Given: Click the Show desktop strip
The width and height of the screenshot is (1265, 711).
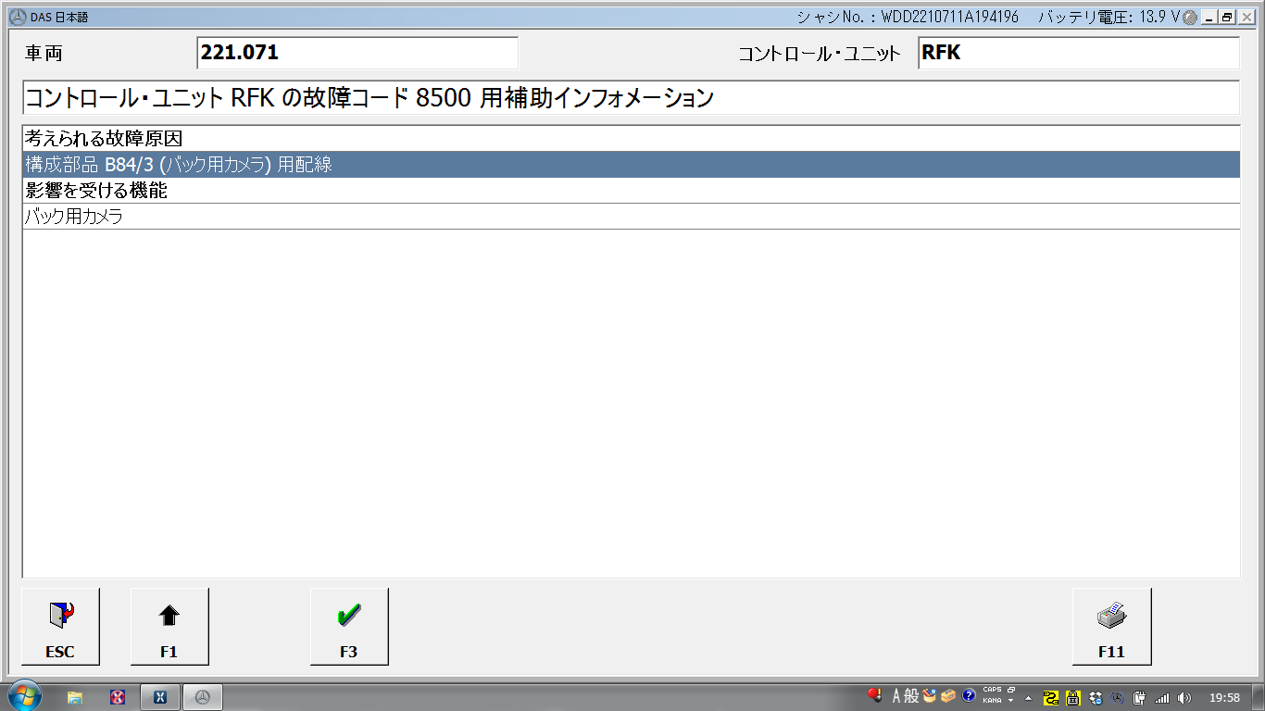Looking at the screenshot, I should coord(1259,697).
